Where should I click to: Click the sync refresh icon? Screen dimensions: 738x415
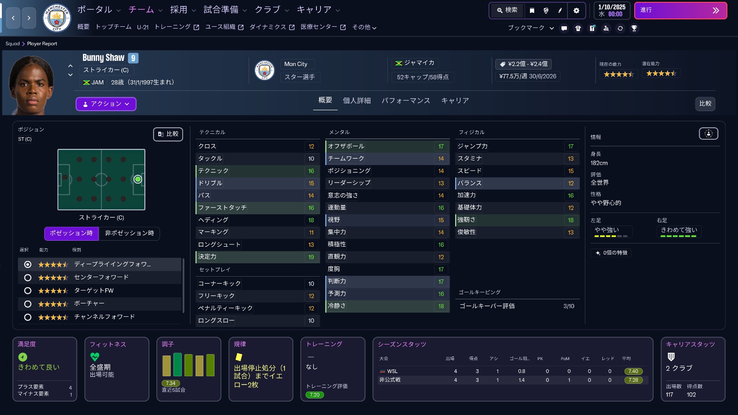pos(621,28)
